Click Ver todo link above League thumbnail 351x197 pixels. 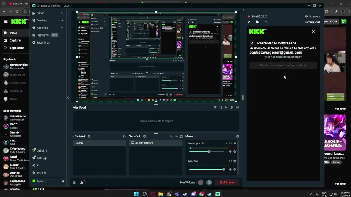pos(340,109)
